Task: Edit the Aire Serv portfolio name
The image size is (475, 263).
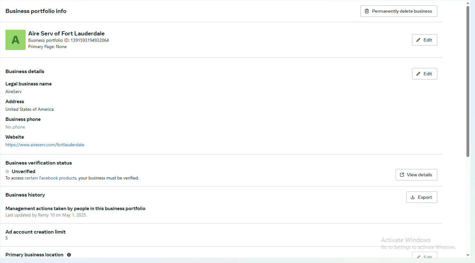Action: 424,40
